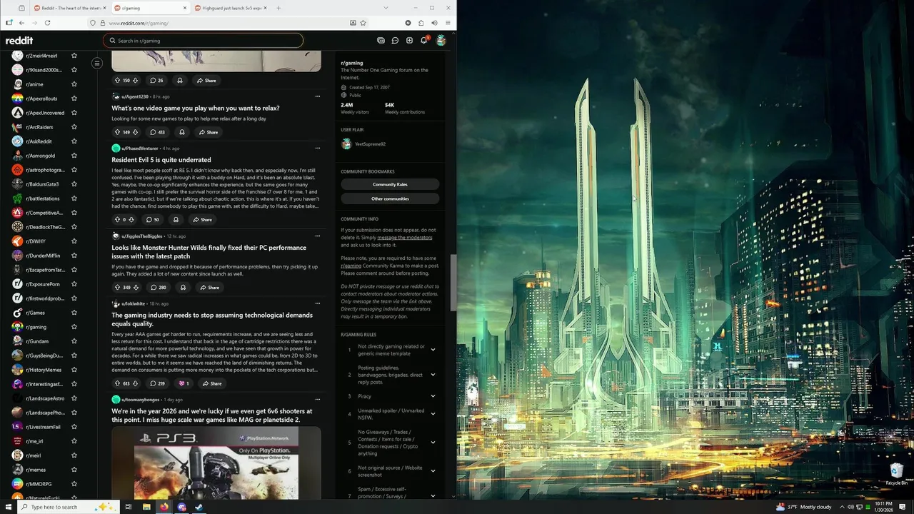Viewport: 914px width, 514px height.
Task: Toggle favorite star for r/AskReddit
Action: coord(74,141)
